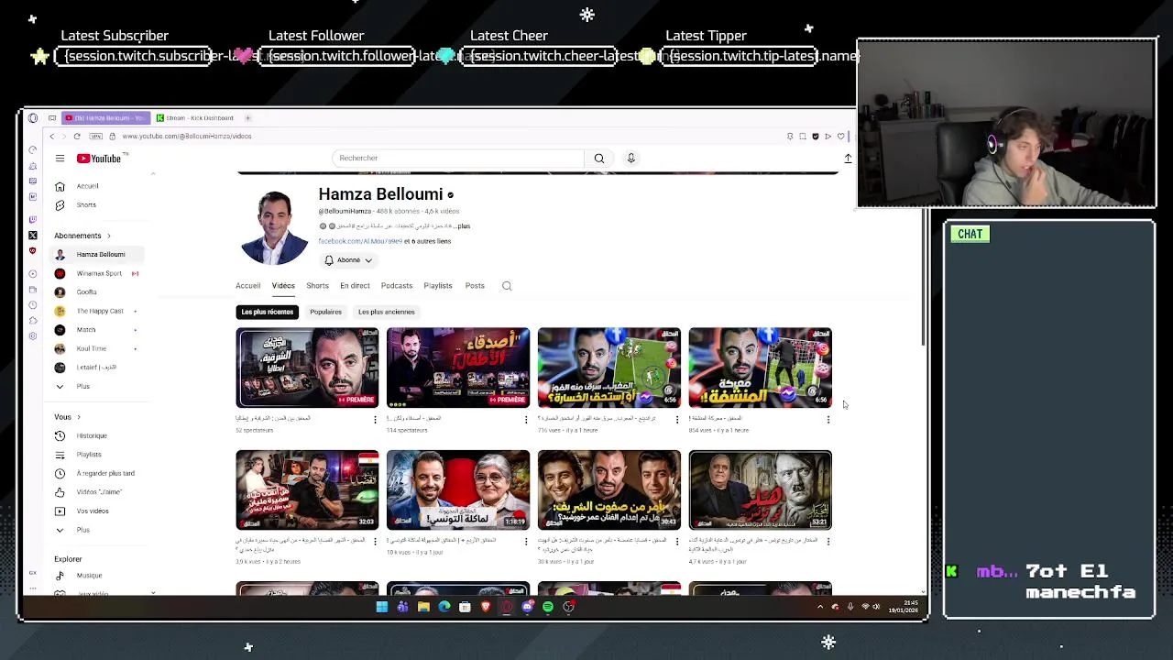The image size is (1173, 660).
Task: Switch to the Posts channel tab
Action: pos(475,286)
